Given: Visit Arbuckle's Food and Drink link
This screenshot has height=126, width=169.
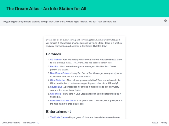Looking at the screenshot, I should 63,101.
